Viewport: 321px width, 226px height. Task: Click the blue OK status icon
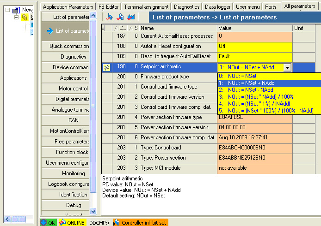tap(43, 223)
